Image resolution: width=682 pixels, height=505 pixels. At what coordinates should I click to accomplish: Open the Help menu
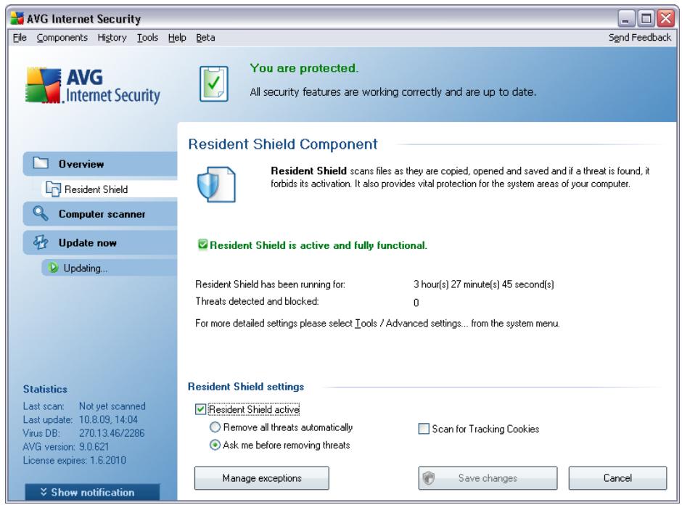click(177, 38)
